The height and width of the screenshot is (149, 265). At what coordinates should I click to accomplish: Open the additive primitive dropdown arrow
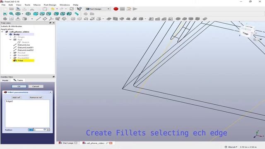tap(103, 19)
